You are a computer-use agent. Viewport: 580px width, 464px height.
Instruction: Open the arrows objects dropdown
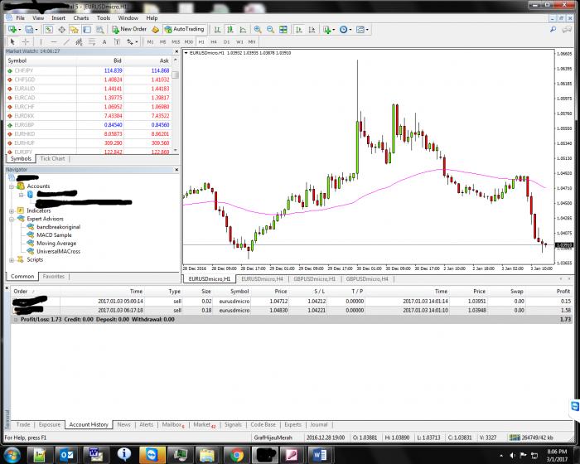132,41
